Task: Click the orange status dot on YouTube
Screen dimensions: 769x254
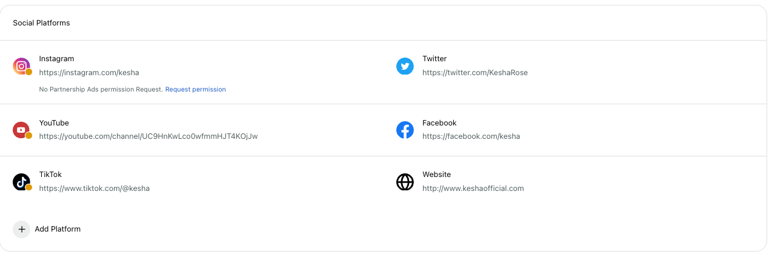Action: tap(28, 136)
